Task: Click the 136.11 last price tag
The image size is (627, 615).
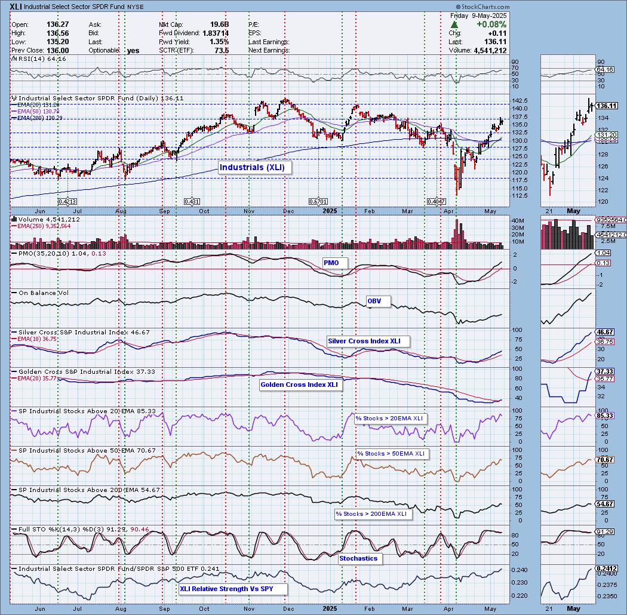Action: click(x=607, y=106)
